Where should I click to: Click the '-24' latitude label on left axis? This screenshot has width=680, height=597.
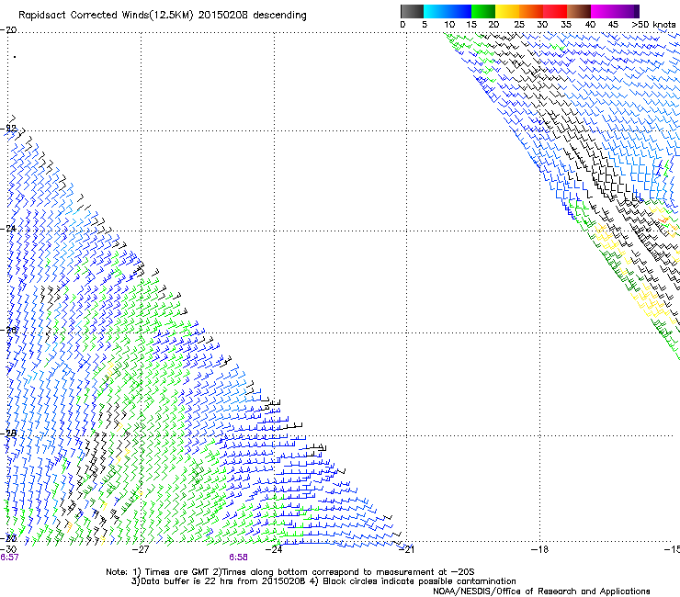[8, 229]
